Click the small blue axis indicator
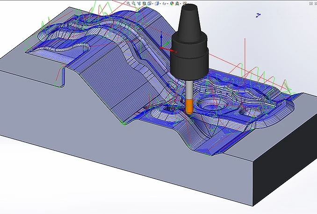 tap(258, 15)
